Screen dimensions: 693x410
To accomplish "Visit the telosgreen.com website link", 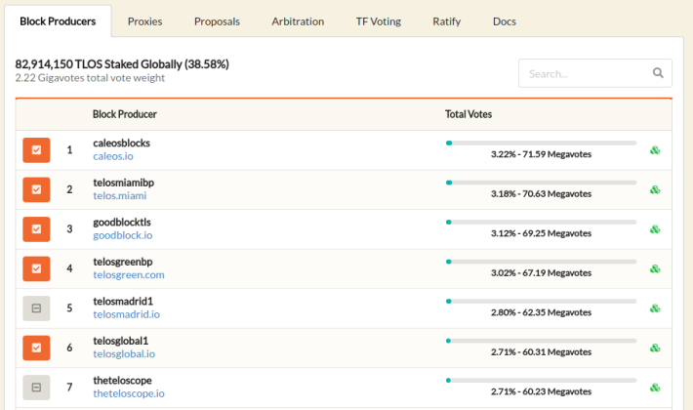I will [128, 275].
